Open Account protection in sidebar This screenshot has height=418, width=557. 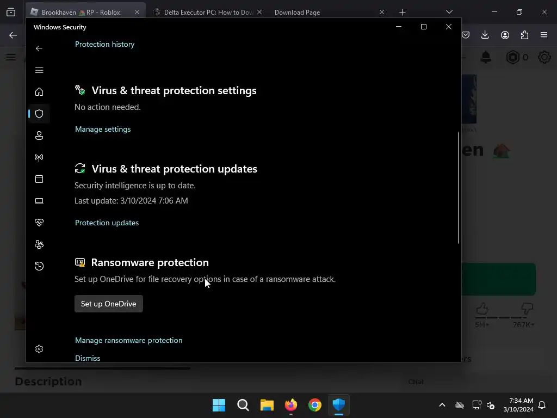point(39,136)
